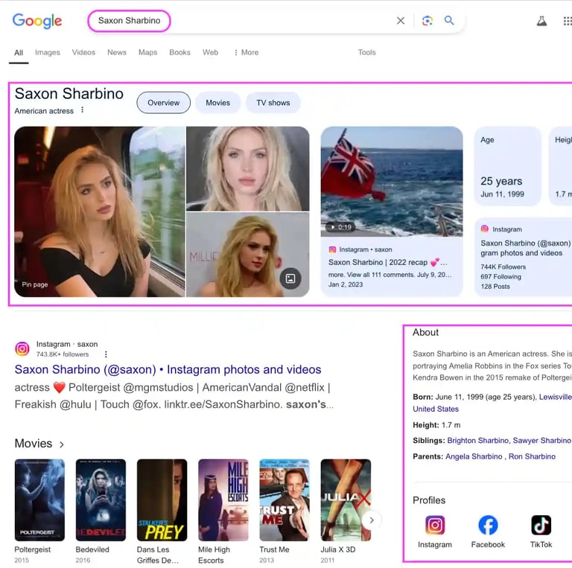
Task: Click the Instagram label under profile icon
Action: [x=435, y=545]
